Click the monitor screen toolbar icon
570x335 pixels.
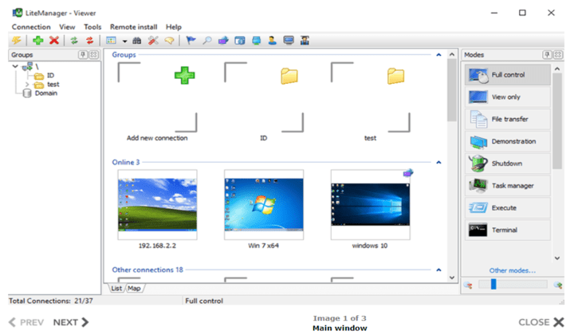pos(289,41)
